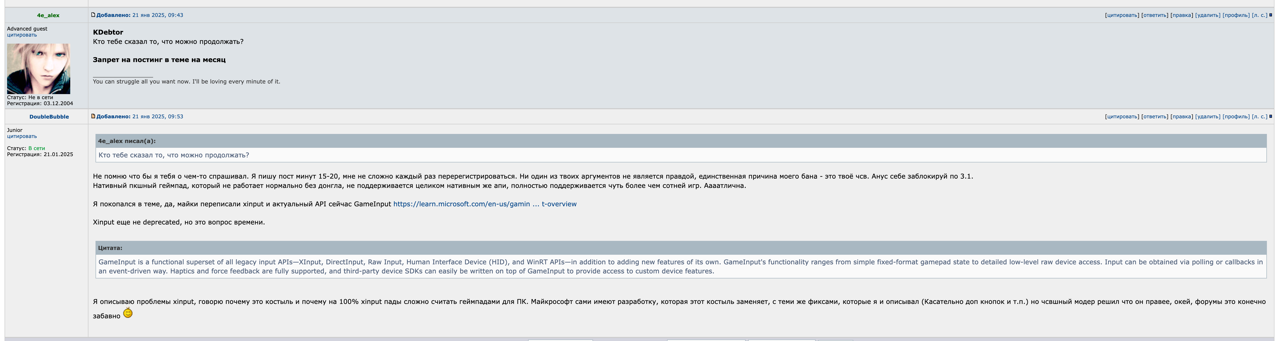Viewport: 1276px width, 341px height.
Task: Click [правка] on DoubleBubble's post
Action: pyautogui.click(x=1182, y=117)
